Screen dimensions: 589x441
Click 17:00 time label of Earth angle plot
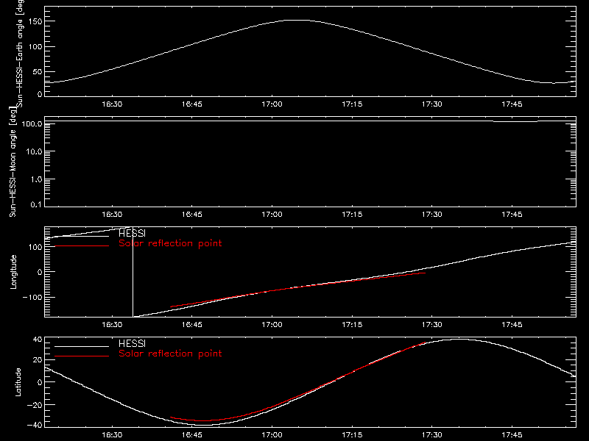coord(272,104)
